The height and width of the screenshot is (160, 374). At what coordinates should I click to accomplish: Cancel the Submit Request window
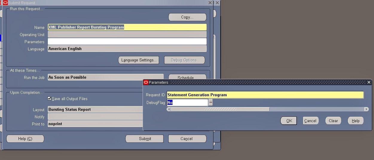[187, 139]
